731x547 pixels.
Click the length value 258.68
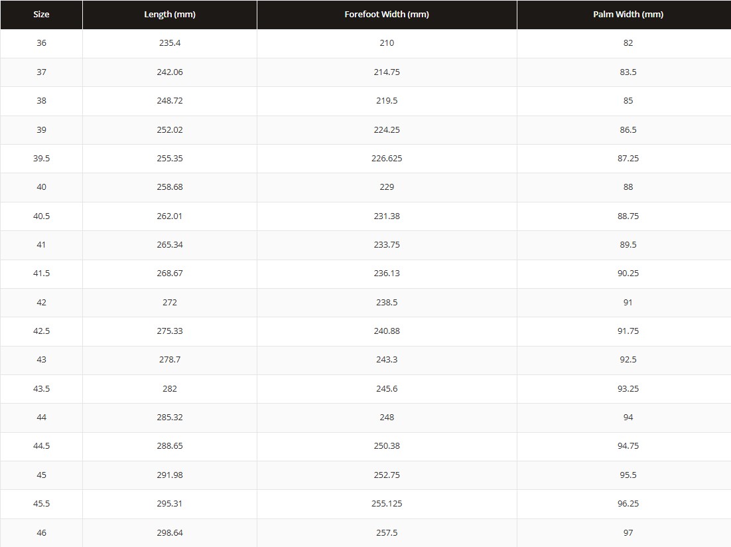pos(170,187)
